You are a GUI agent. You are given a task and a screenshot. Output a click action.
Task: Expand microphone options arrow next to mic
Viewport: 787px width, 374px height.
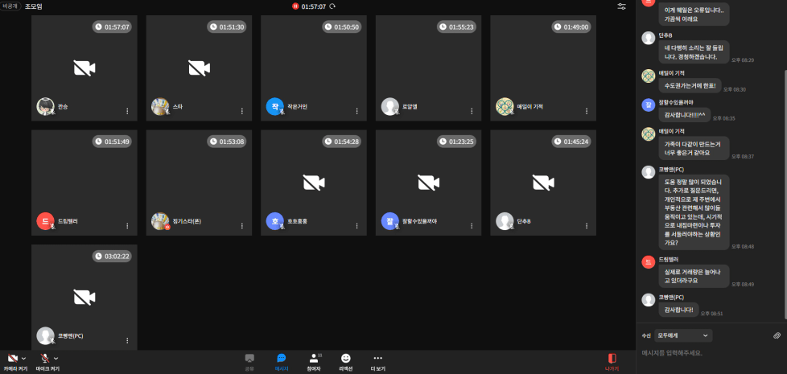pos(56,358)
